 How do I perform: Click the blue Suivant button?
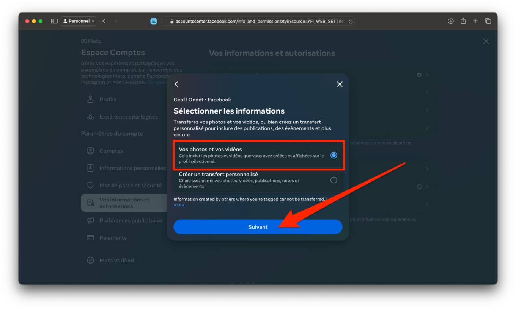[258, 227]
